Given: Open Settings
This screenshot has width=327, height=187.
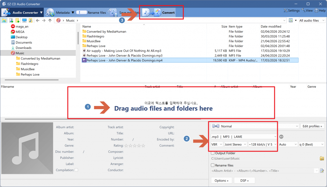Looking at the screenshot, I should pos(292,11).
